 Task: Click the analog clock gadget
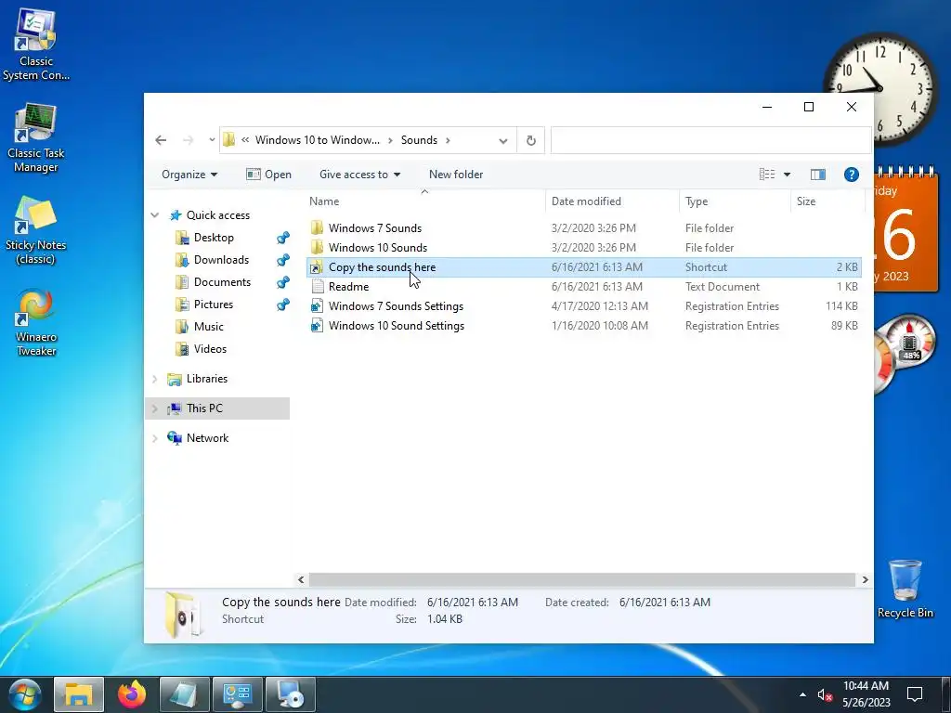pos(881,88)
